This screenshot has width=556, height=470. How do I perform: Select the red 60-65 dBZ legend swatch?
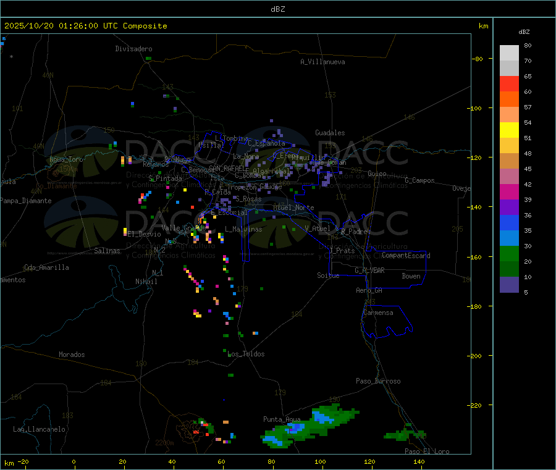pyautogui.click(x=509, y=83)
